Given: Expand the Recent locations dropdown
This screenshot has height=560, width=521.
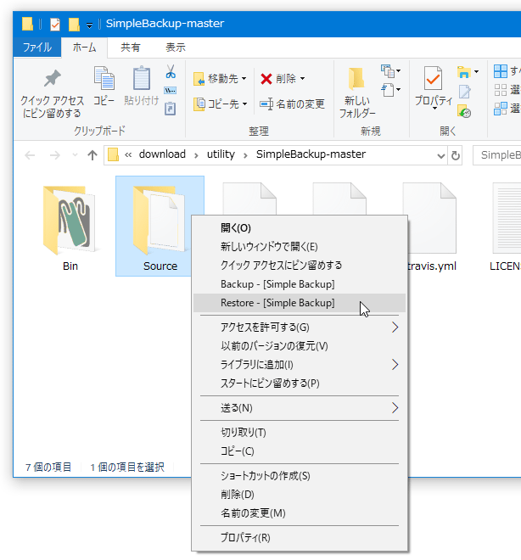Looking at the screenshot, I should click(x=75, y=155).
